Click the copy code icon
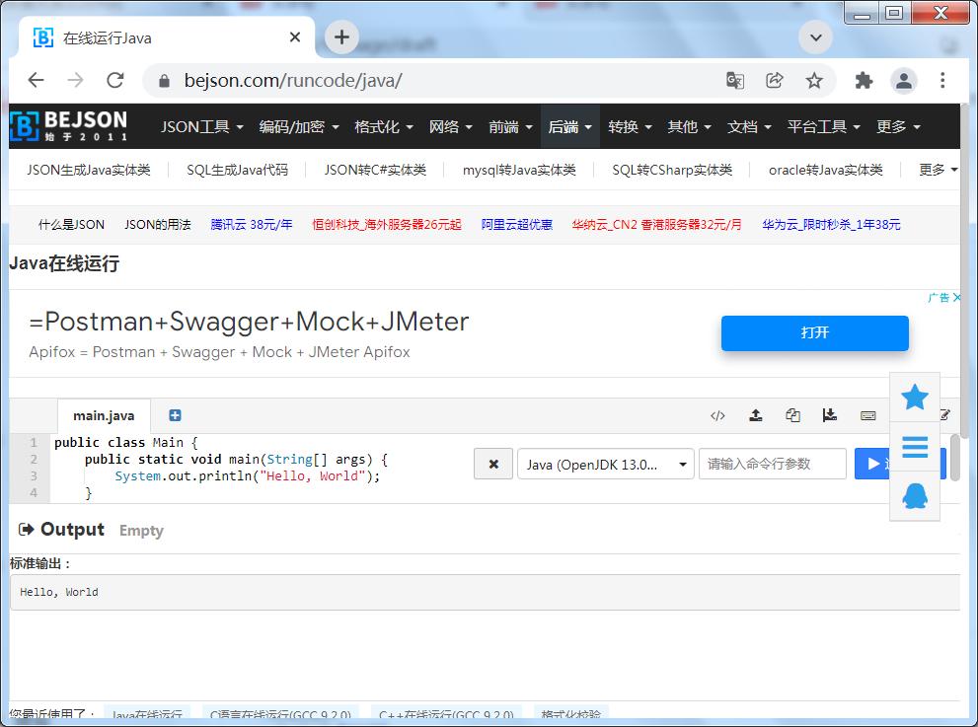The image size is (978, 727). coord(792,415)
